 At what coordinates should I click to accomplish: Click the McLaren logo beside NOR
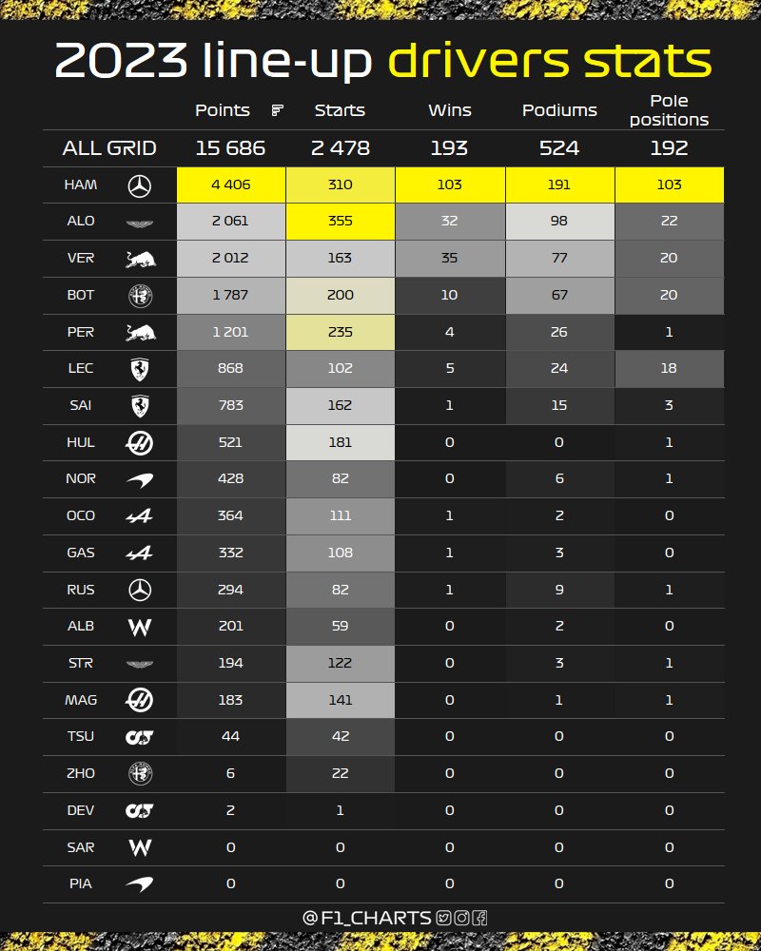[140, 479]
